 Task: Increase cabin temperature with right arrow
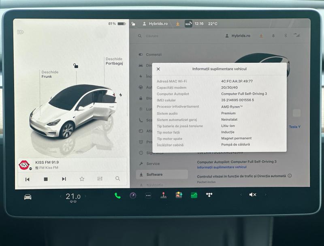(85, 196)
